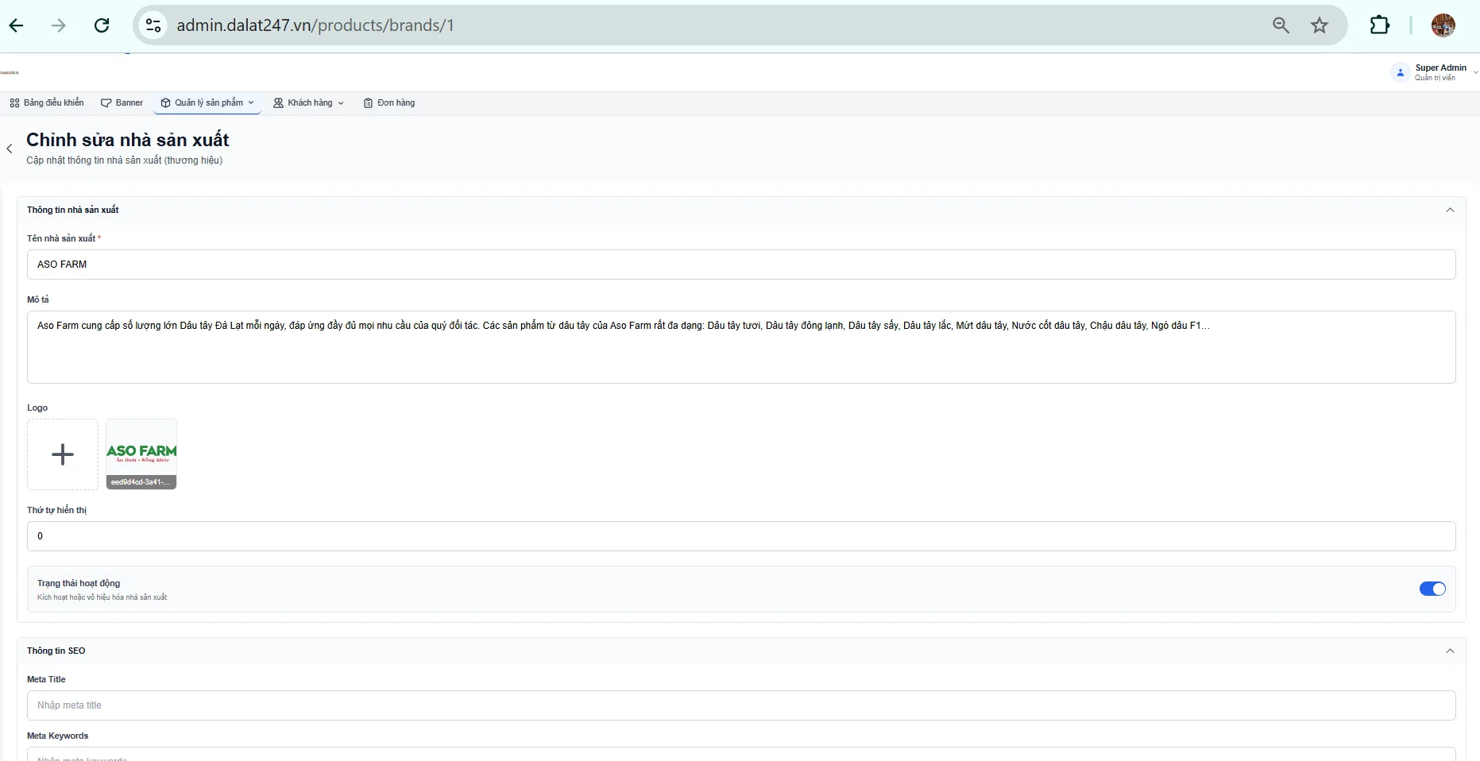Go back using the arrow beside Chỉnh sửa nhà sản xuất

tap(10, 149)
